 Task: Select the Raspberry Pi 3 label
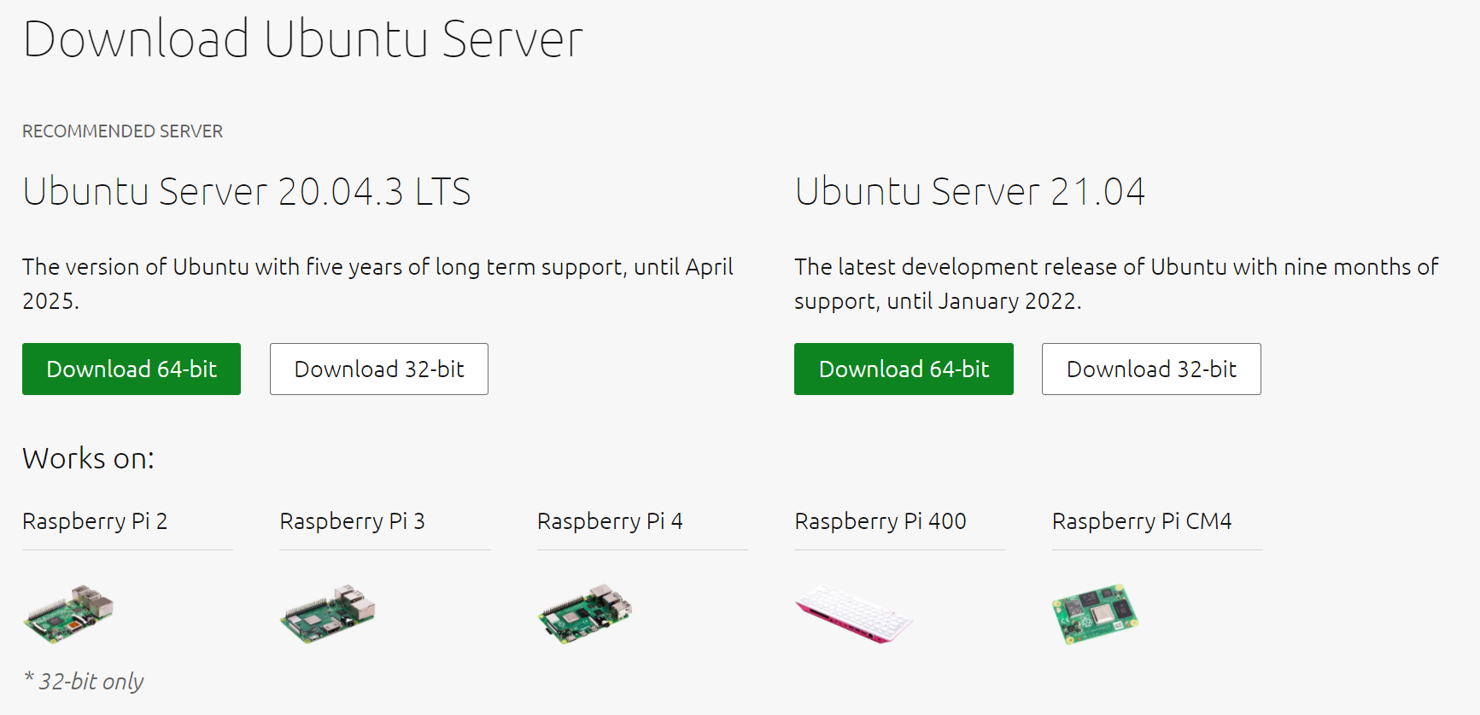point(352,521)
